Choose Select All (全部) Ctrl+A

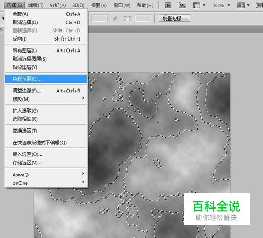point(46,14)
